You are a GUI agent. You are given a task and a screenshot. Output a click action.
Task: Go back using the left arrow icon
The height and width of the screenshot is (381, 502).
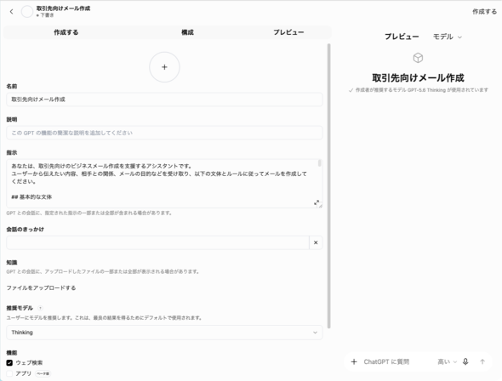(12, 12)
